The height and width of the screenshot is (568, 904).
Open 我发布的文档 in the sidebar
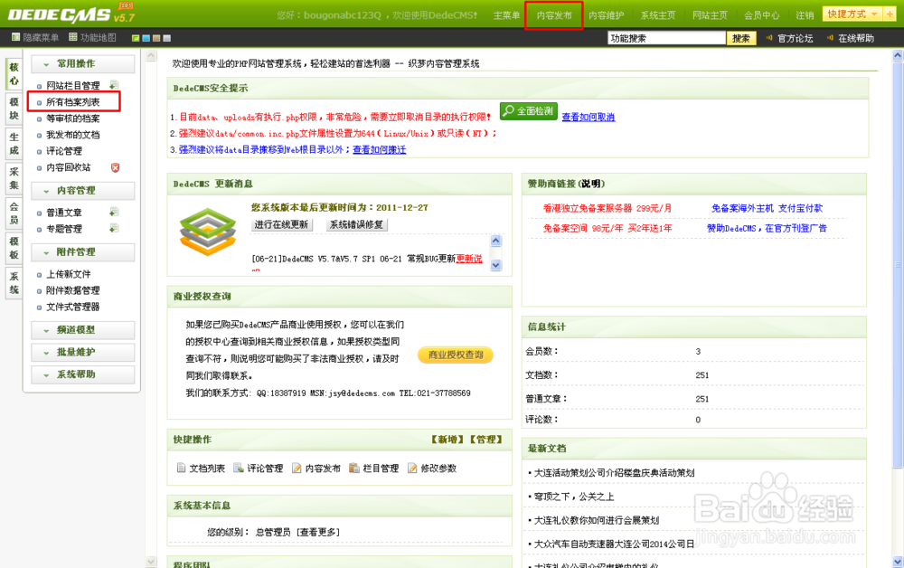pyautogui.click(x=72, y=135)
